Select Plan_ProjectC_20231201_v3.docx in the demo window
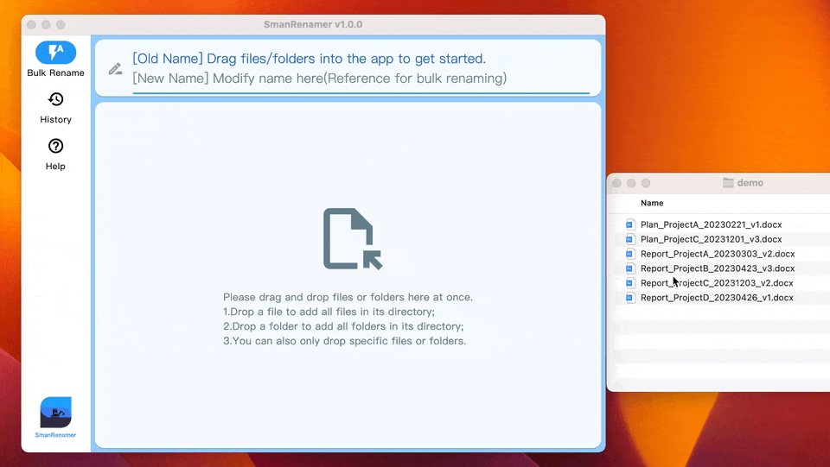 (x=711, y=239)
